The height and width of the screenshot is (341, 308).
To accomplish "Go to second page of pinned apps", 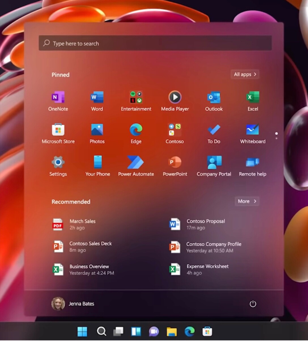I will point(276,138).
